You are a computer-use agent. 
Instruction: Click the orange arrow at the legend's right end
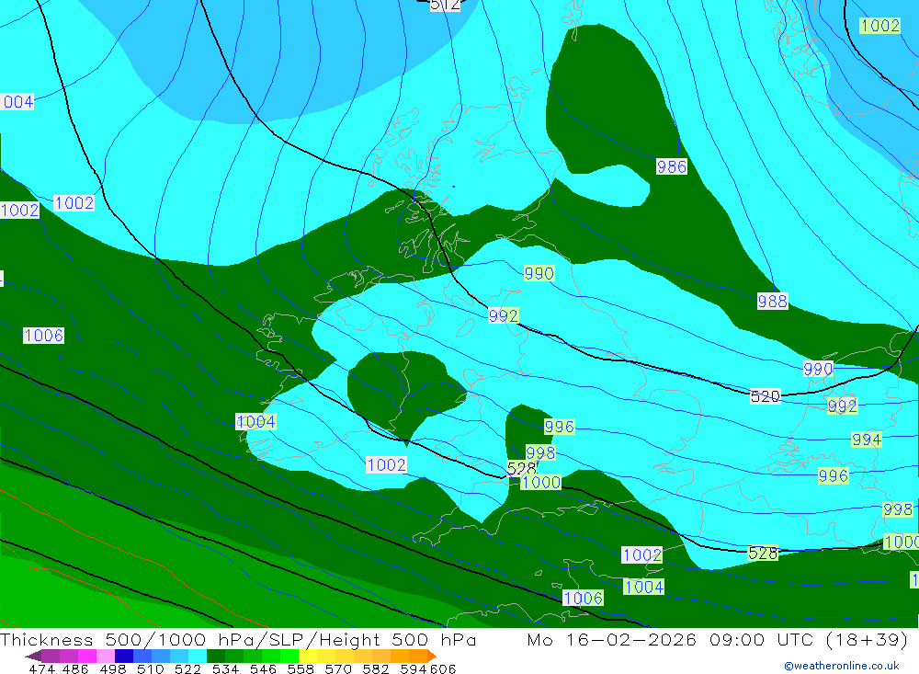[432, 656]
